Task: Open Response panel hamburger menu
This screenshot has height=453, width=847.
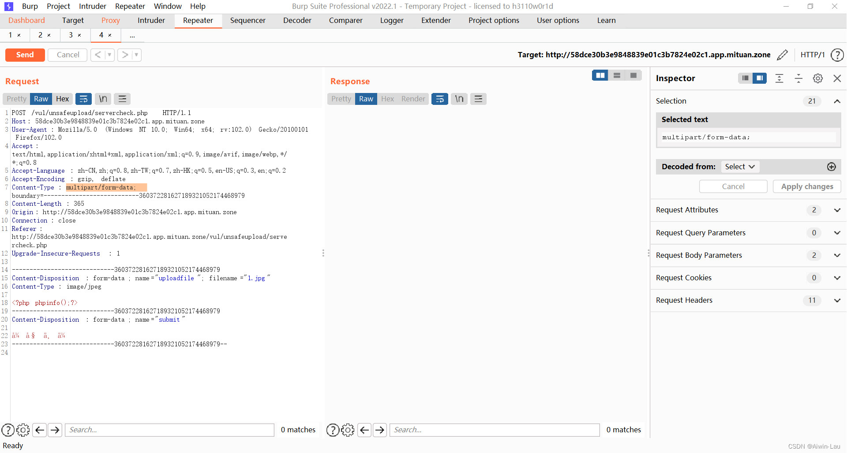Action: 478,99
